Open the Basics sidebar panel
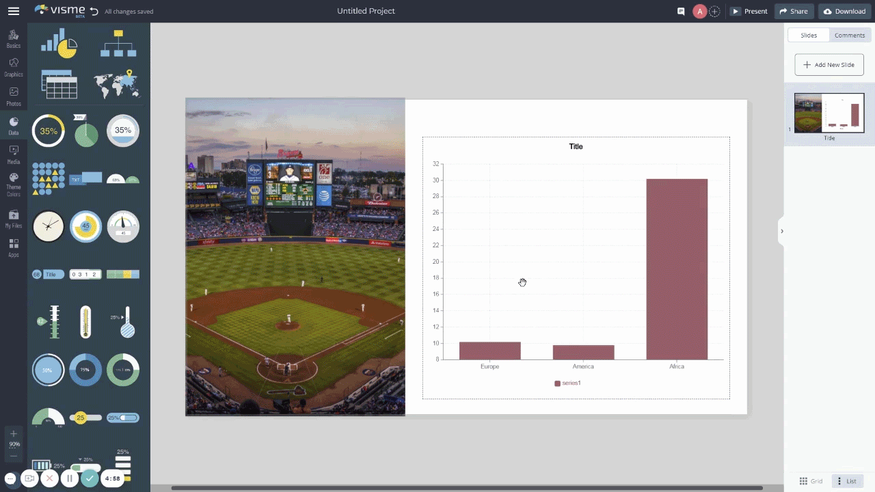Screen dimensions: 875x492 [14, 39]
